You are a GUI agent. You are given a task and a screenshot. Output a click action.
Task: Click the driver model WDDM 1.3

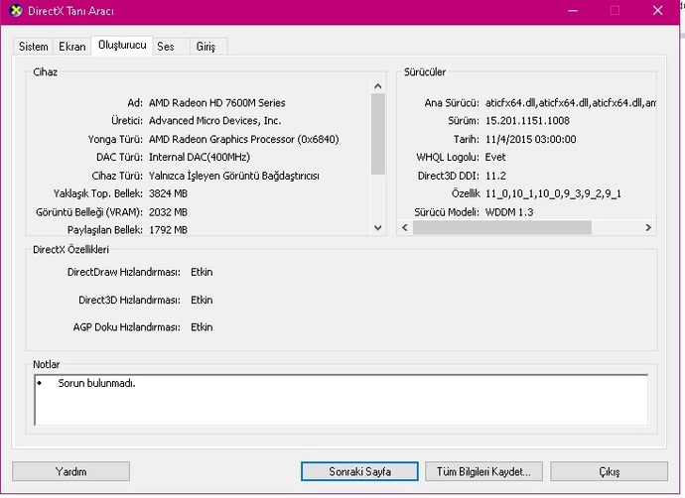[509, 212]
